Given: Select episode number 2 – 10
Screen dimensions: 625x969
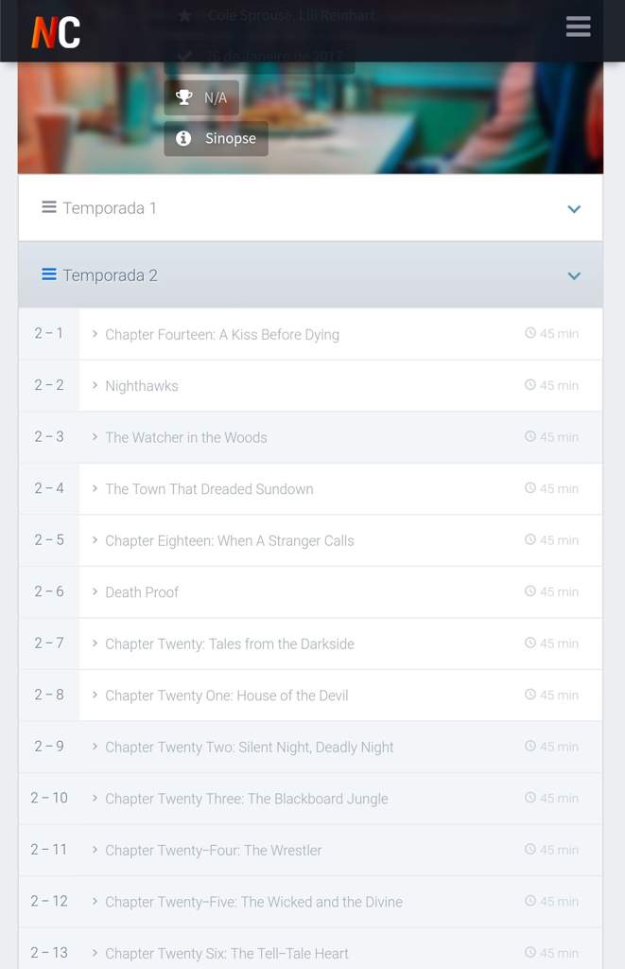Looking at the screenshot, I should (49, 798).
